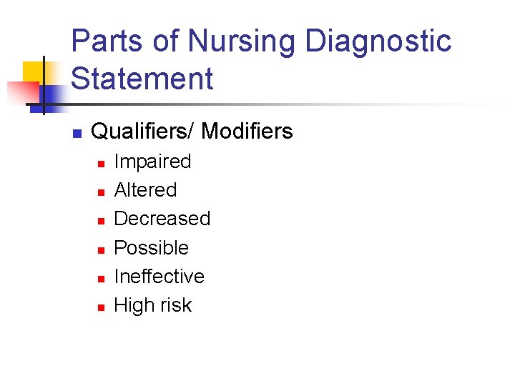515x386 pixels.
Task: Select the 'Decreased' list item
Action: pos(162,218)
